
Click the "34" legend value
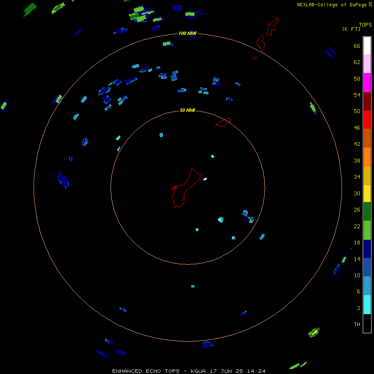point(357,177)
